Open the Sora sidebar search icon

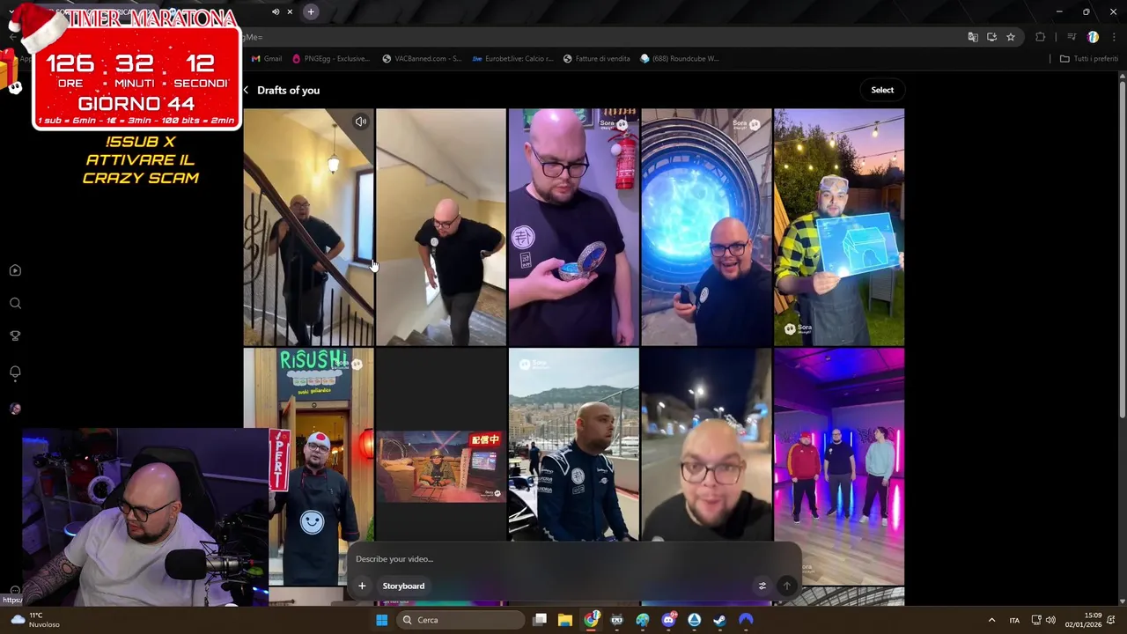tap(15, 303)
